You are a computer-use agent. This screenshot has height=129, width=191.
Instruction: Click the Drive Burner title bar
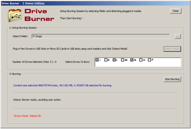[x=95, y=3]
